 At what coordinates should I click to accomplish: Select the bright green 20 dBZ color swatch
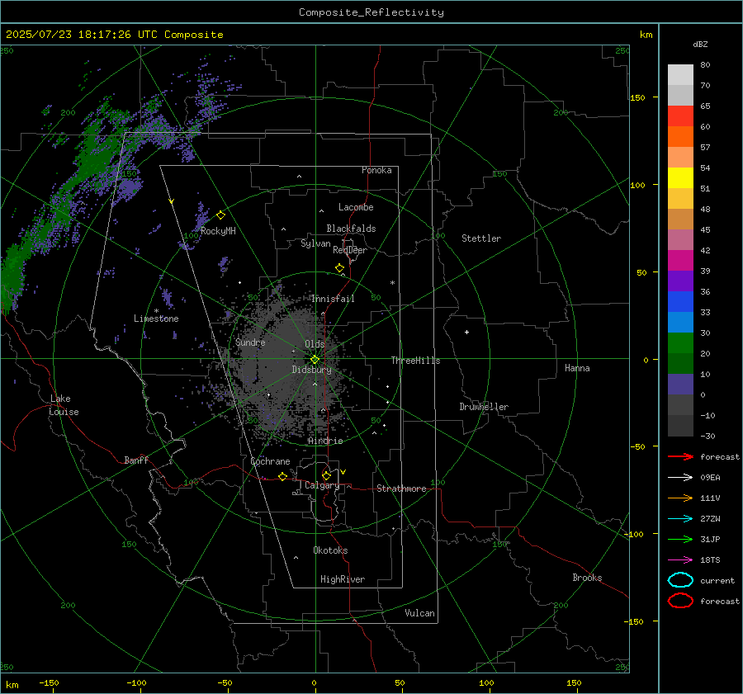coord(680,342)
